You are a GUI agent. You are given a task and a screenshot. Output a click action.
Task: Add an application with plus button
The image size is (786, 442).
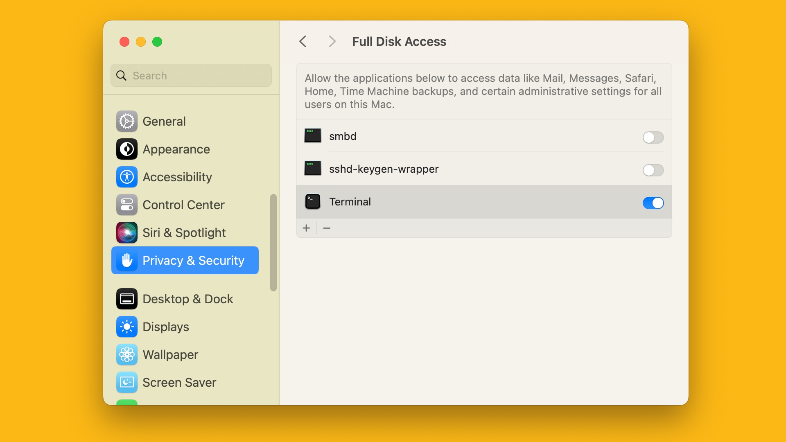(x=306, y=228)
